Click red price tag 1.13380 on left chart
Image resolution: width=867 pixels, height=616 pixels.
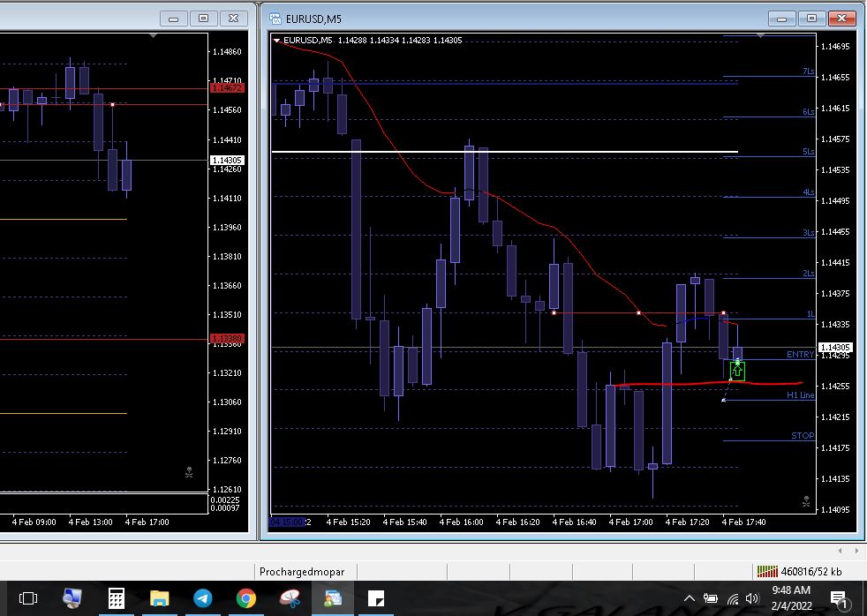pos(227,339)
